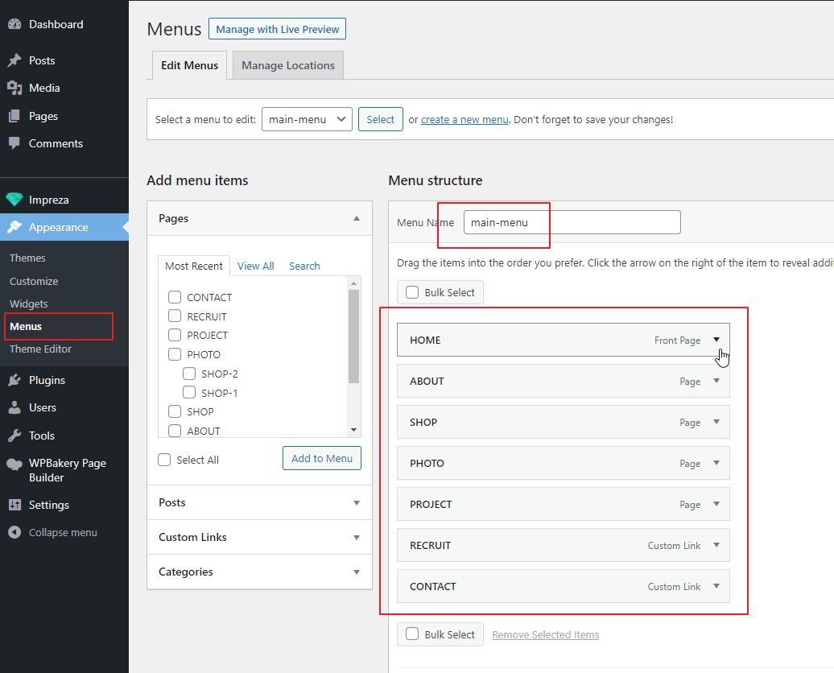Expand the ABOUT menu item arrow
Viewport: 834px width, 673px height.
pyautogui.click(x=716, y=381)
